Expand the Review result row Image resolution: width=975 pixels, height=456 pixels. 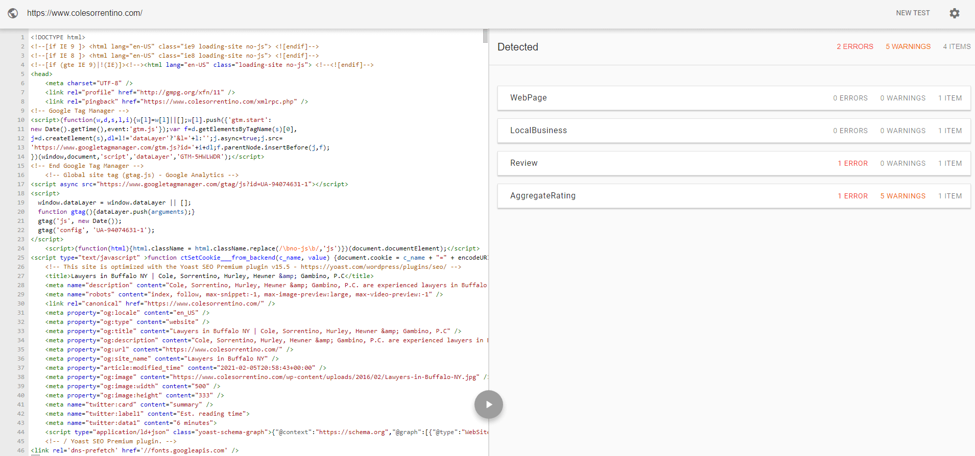point(734,163)
